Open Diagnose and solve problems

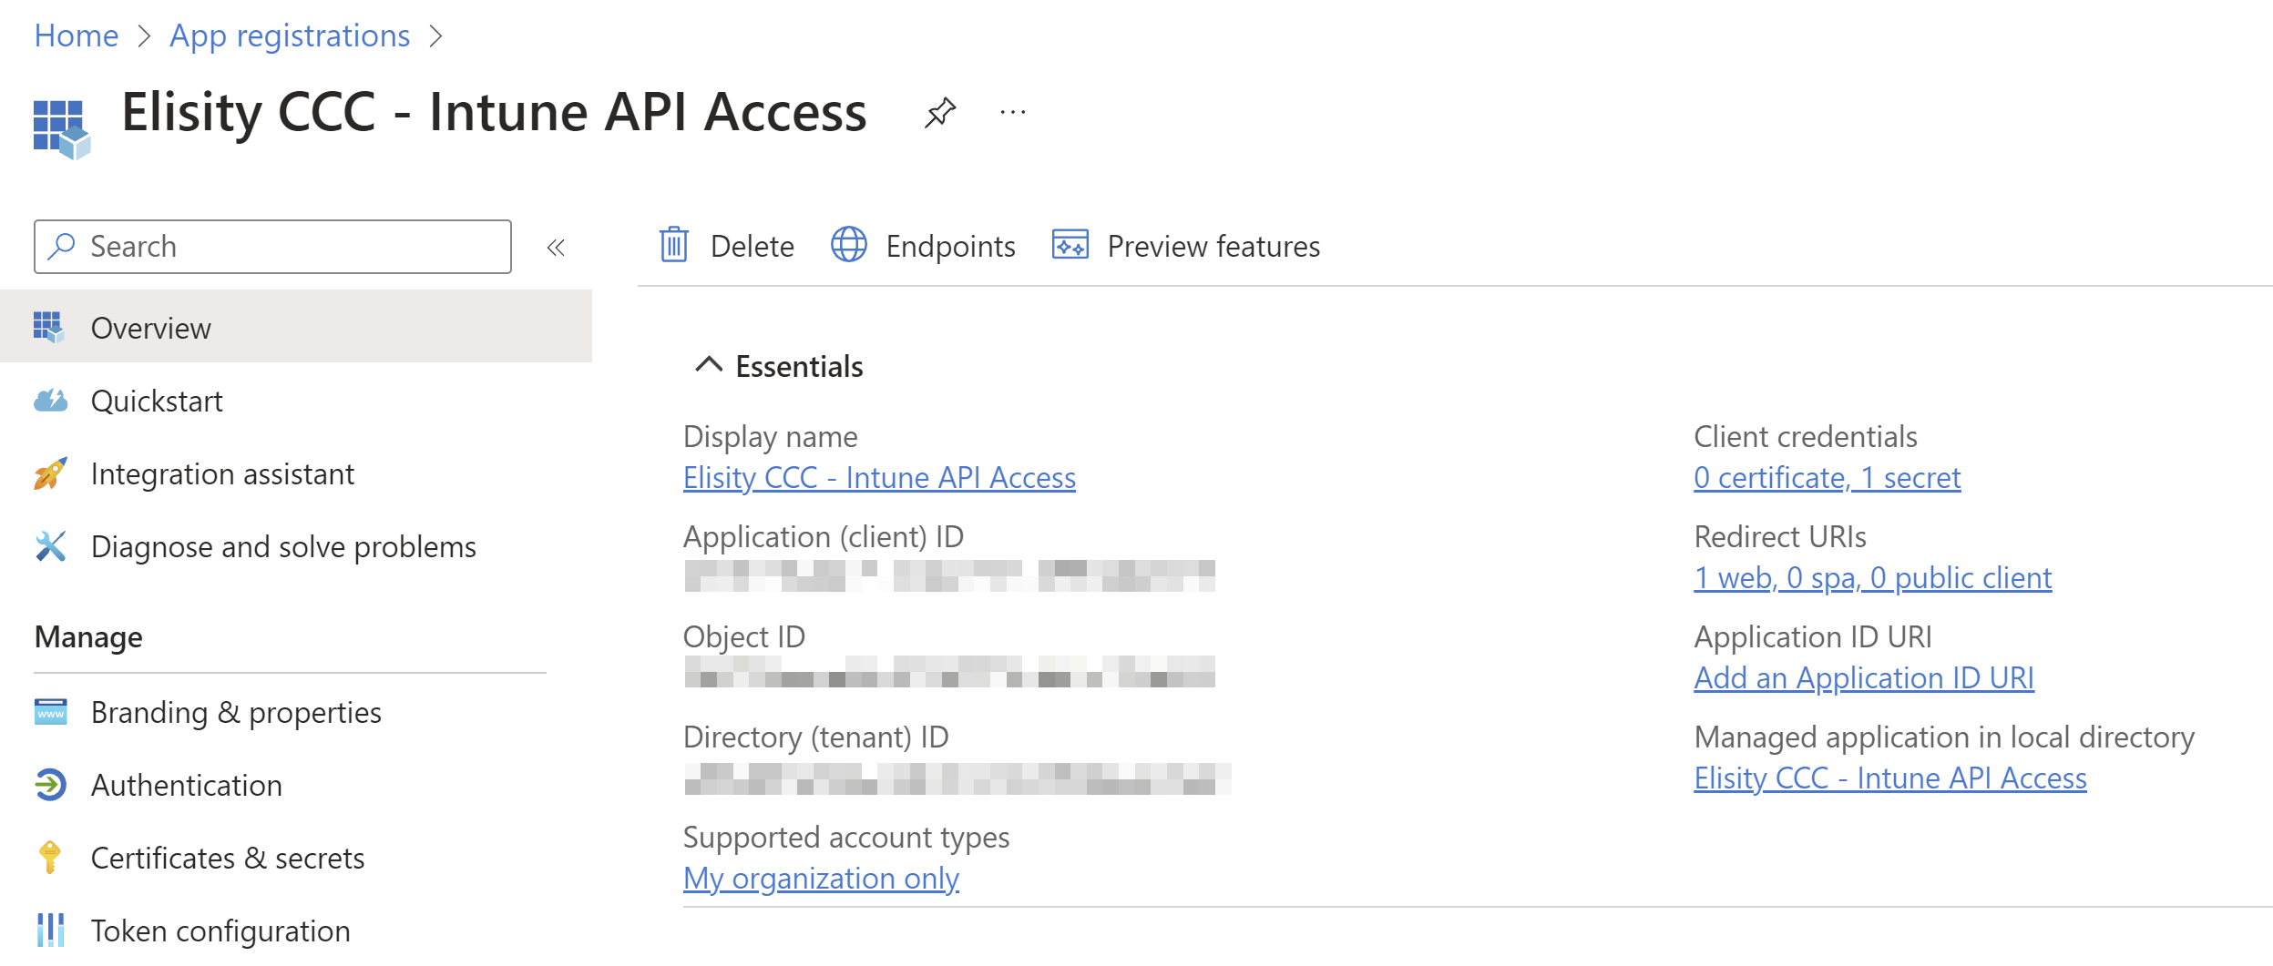click(283, 546)
